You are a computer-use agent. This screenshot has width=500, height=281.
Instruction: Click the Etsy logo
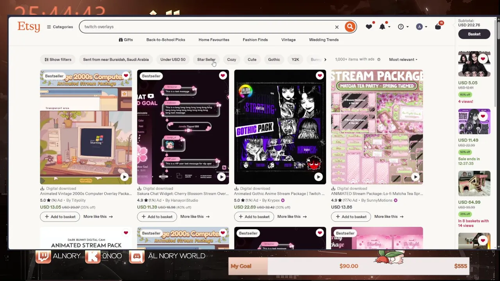coord(29,27)
